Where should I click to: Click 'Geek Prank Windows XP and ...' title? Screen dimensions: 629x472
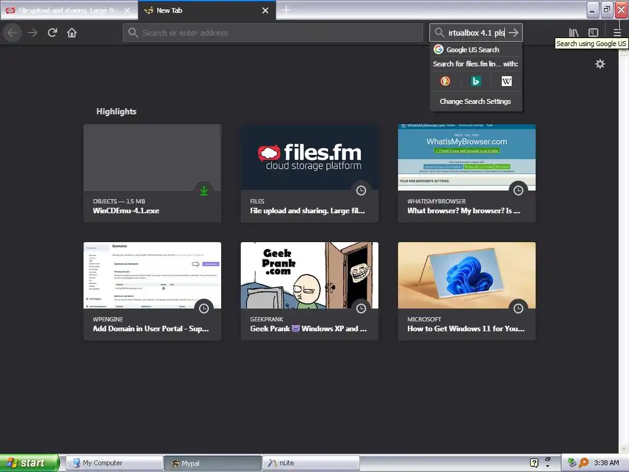pyautogui.click(x=308, y=329)
